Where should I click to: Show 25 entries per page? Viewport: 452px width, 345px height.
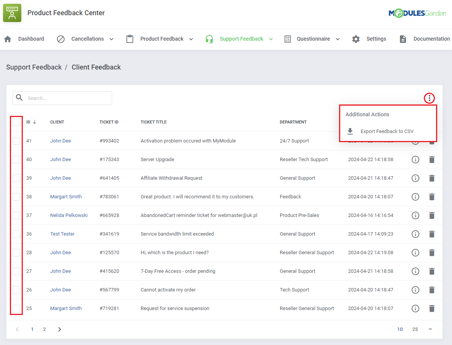coord(415,329)
